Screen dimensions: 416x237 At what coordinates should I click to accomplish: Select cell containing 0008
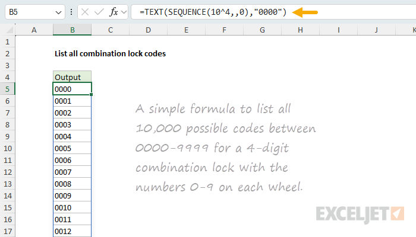tap(72, 184)
